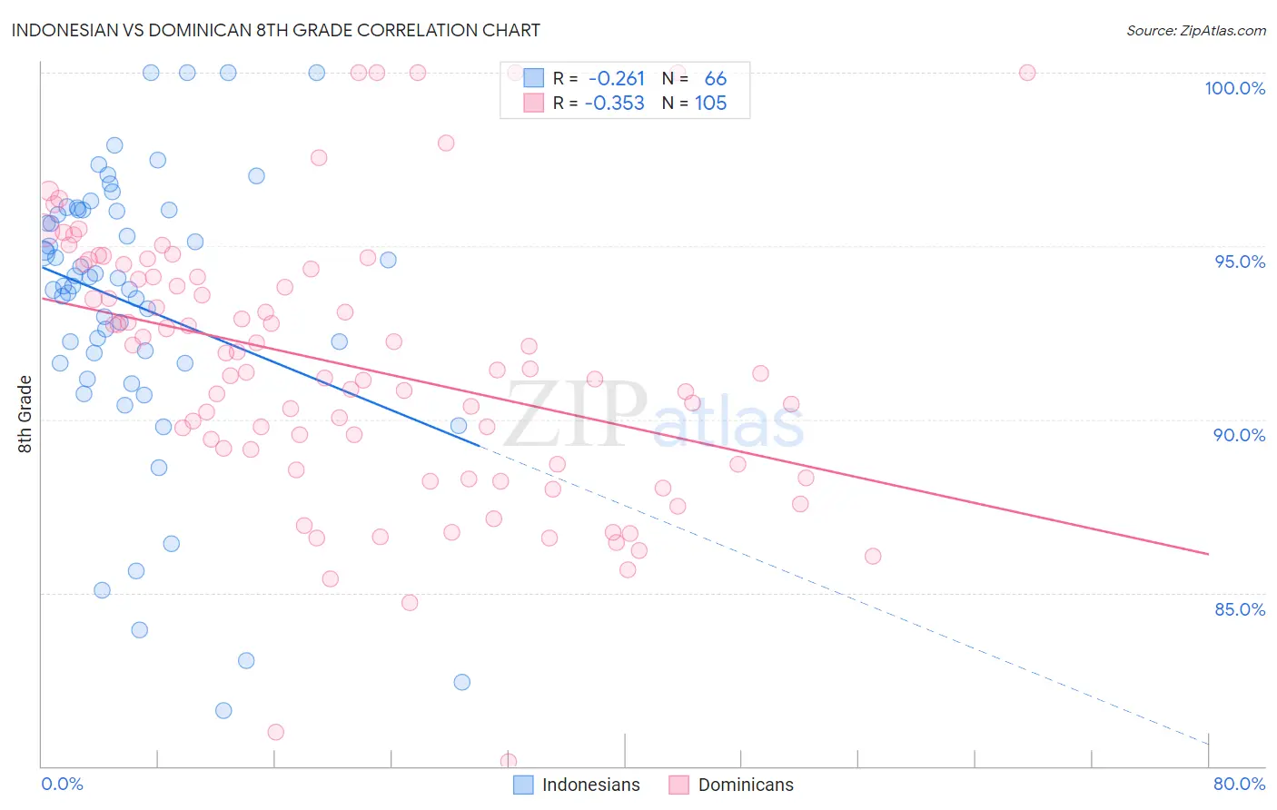Click the chart title text
This screenshot has height=810, width=1277.
pyautogui.click(x=275, y=30)
